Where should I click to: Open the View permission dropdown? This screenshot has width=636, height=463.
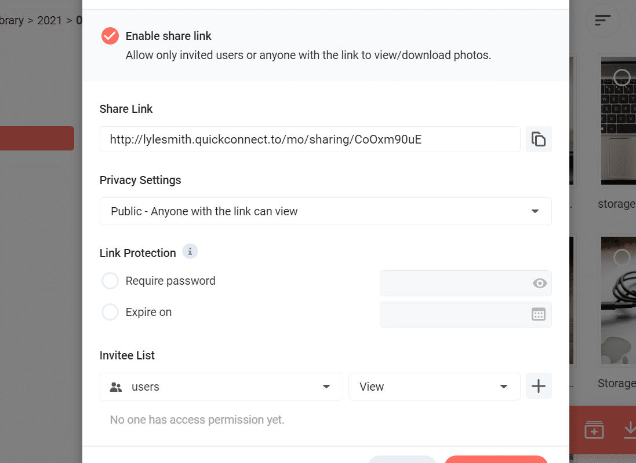434,387
